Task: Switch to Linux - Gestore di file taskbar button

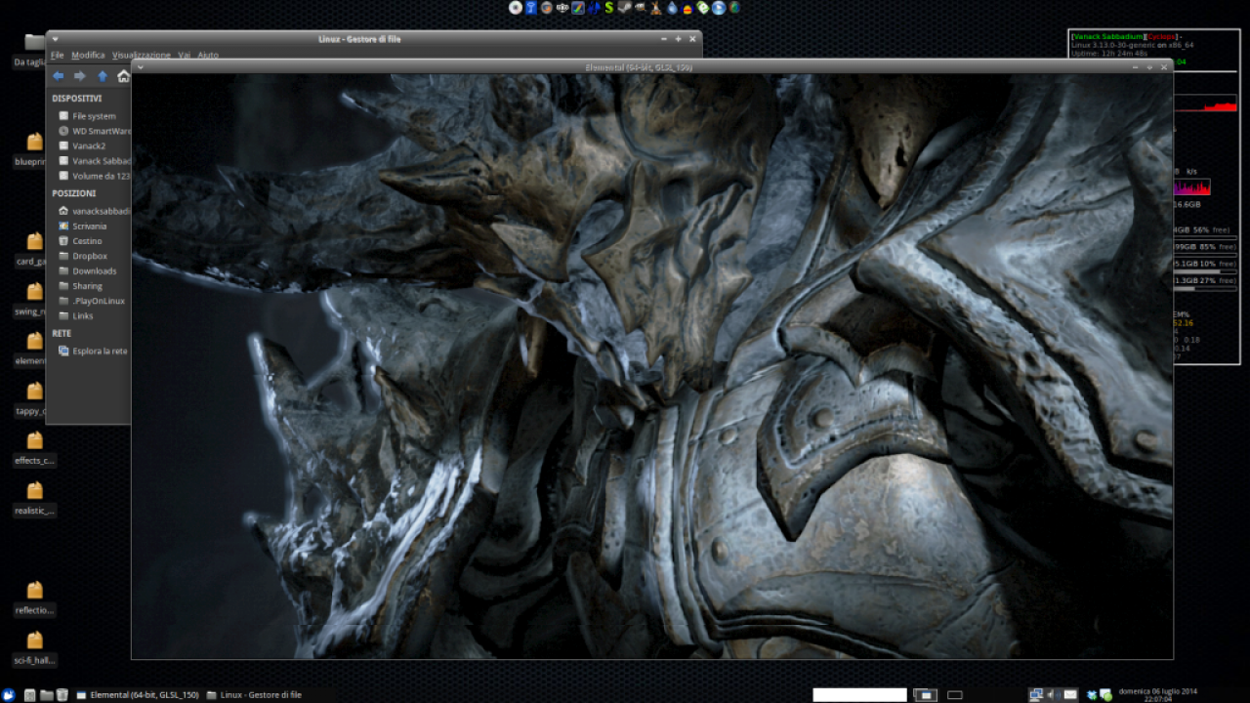Action: tap(254, 695)
